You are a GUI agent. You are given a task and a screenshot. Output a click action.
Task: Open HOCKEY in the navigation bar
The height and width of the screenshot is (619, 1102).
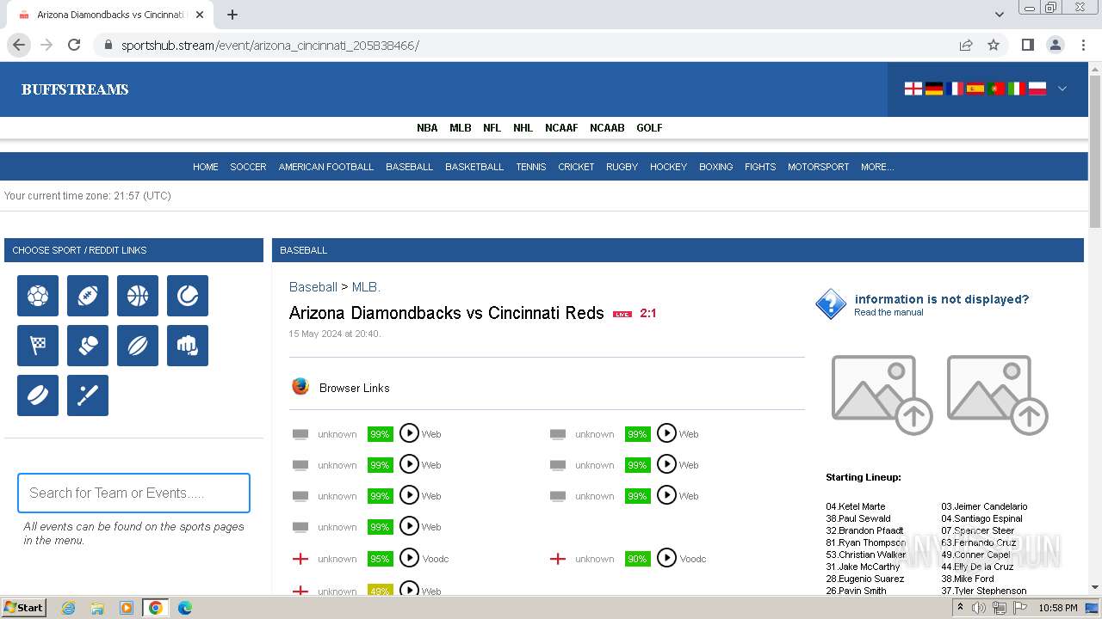click(668, 167)
